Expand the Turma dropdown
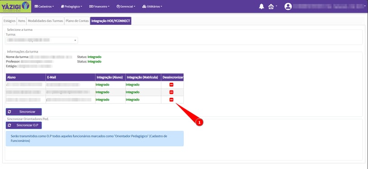This screenshot has width=368, height=169. point(42,40)
